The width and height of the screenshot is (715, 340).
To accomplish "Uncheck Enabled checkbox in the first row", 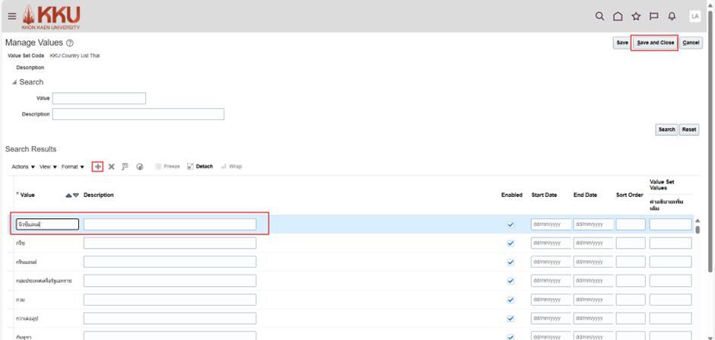I will coord(510,224).
